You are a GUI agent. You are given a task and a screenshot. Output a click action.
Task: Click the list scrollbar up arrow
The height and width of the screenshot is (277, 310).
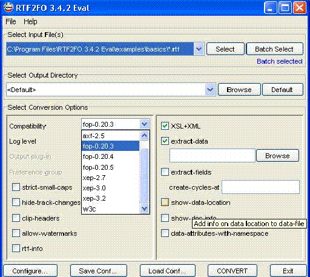(x=144, y=135)
